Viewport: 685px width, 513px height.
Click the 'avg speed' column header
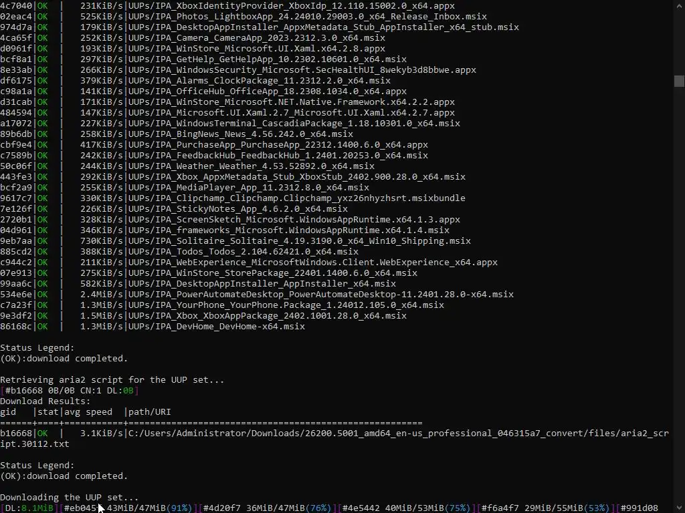click(x=88, y=411)
